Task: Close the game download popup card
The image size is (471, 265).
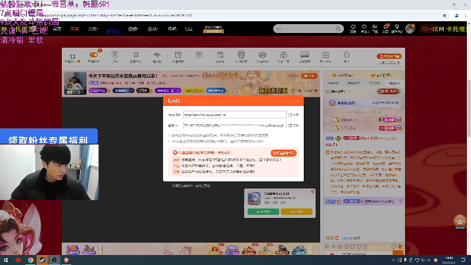Action: click(x=313, y=191)
